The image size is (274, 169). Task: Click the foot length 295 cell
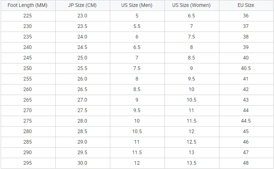pyautogui.click(x=28, y=163)
